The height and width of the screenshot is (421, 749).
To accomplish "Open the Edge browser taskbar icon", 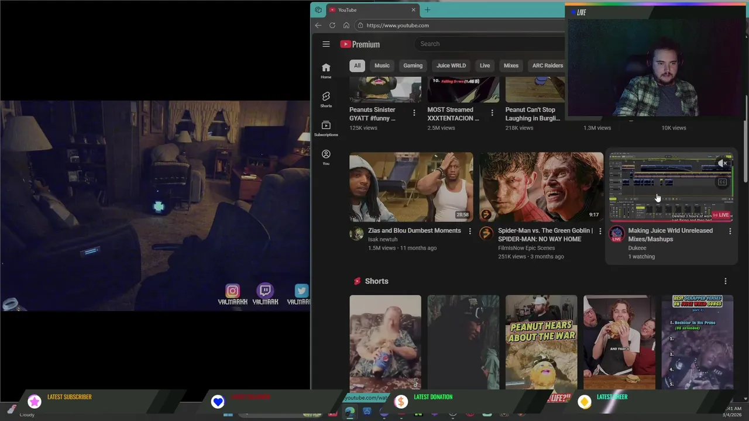I will click(349, 413).
